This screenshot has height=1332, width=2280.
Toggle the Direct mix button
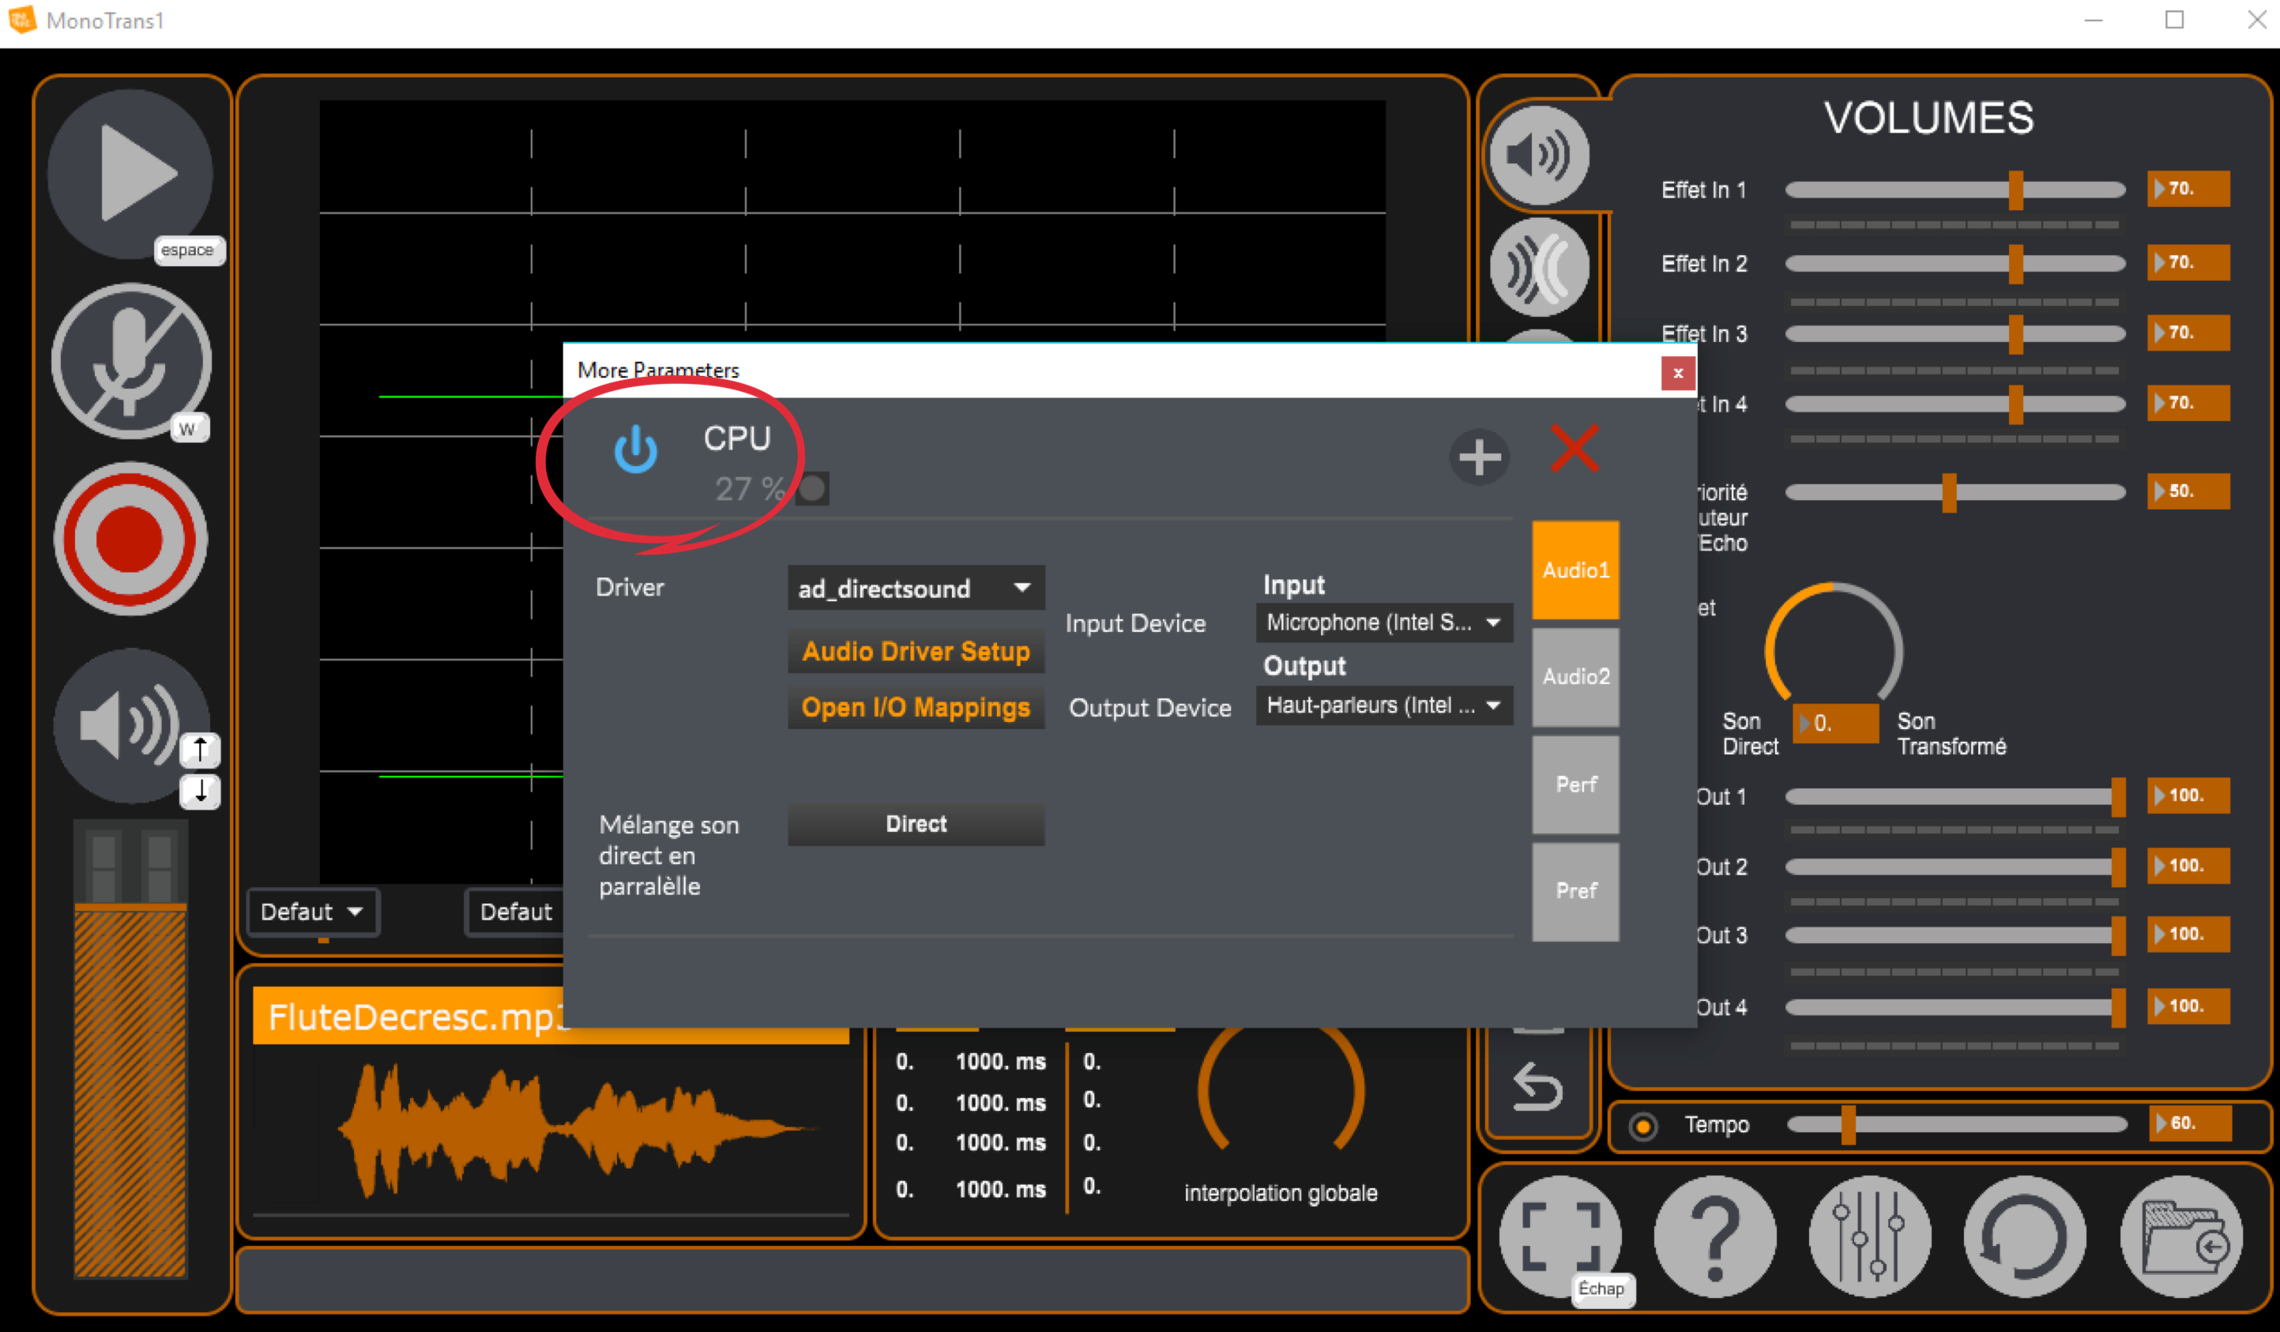[x=916, y=824]
